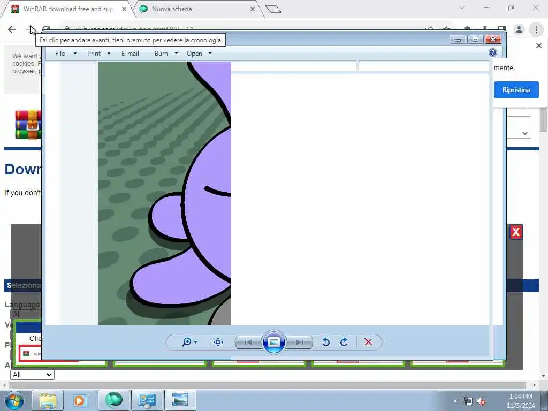Expand the Burn dropdown arrow

click(x=177, y=54)
